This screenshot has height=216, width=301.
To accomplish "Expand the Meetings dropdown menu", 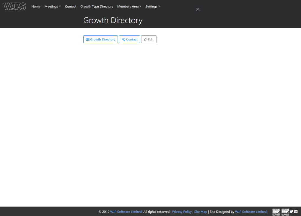I will tap(53, 6).
